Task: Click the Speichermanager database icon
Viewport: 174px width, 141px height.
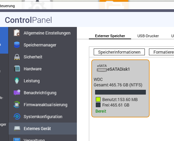Action: click(17, 45)
